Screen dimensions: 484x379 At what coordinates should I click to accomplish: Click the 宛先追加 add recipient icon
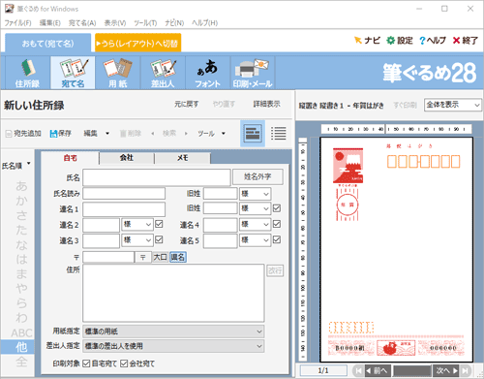(9, 134)
